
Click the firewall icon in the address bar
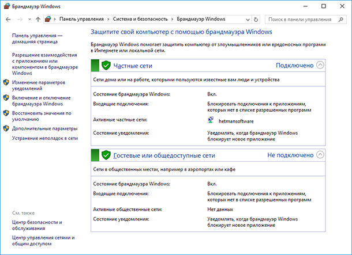(48, 19)
